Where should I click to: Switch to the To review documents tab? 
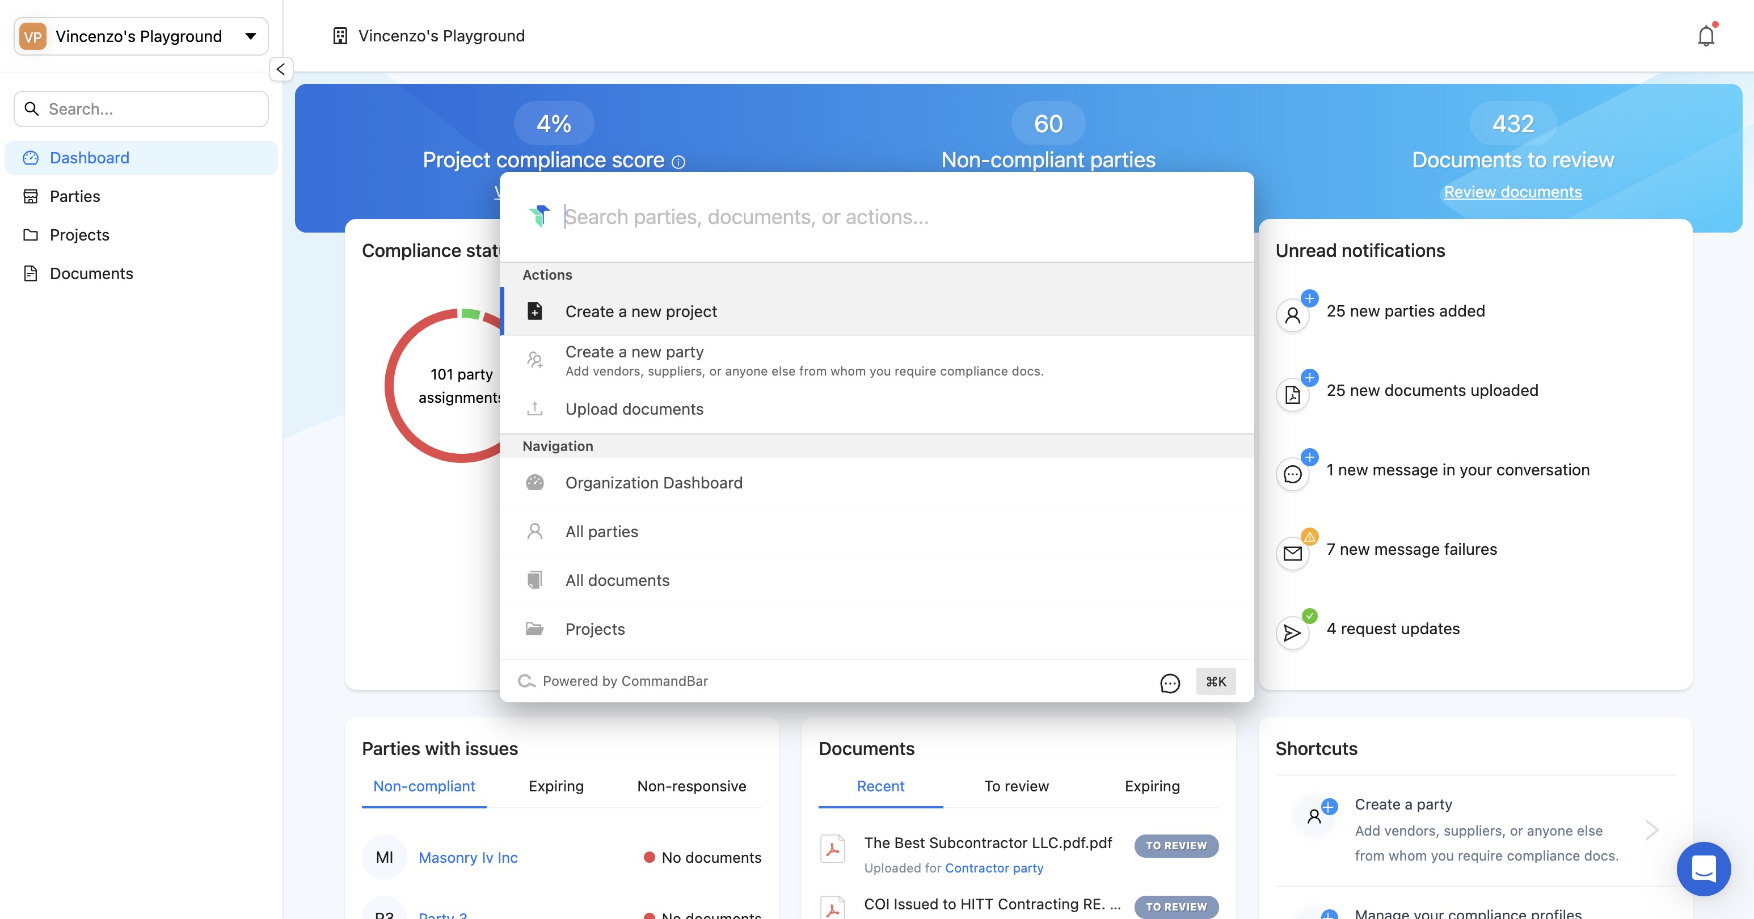pos(1016,786)
